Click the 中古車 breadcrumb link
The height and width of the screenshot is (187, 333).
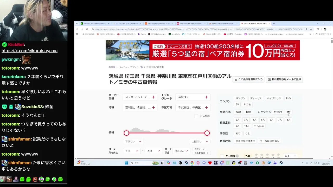(x=112, y=67)
